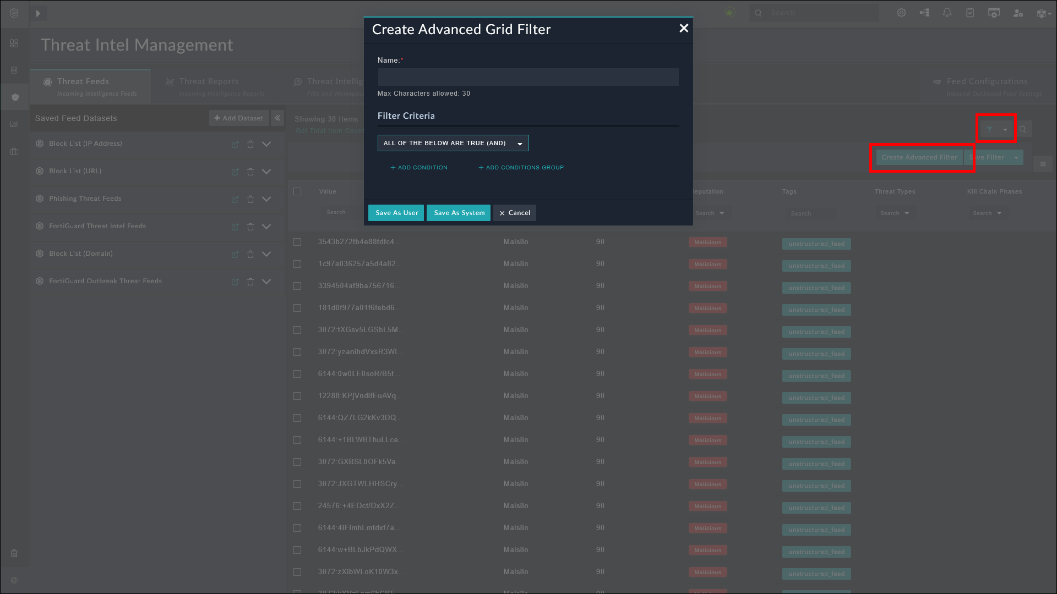Tick the checkbox for row 1c97a036257a5d4a82
The width and height of the screenshot is (1057, 594).
tap(297, 264)
